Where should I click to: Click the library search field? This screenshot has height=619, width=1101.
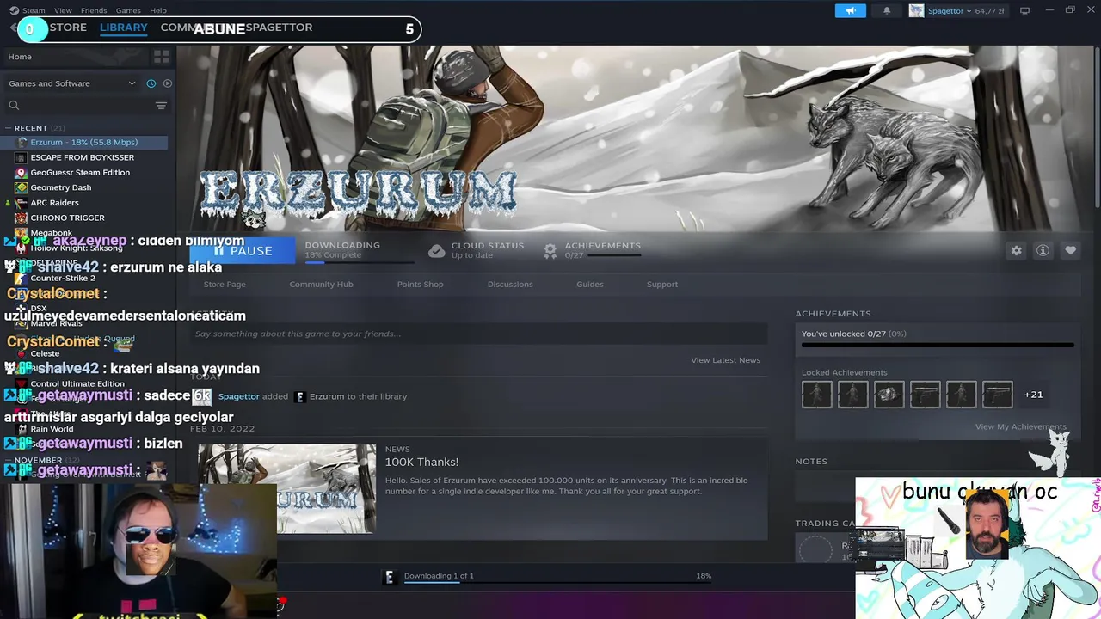(x=86, y=105)
